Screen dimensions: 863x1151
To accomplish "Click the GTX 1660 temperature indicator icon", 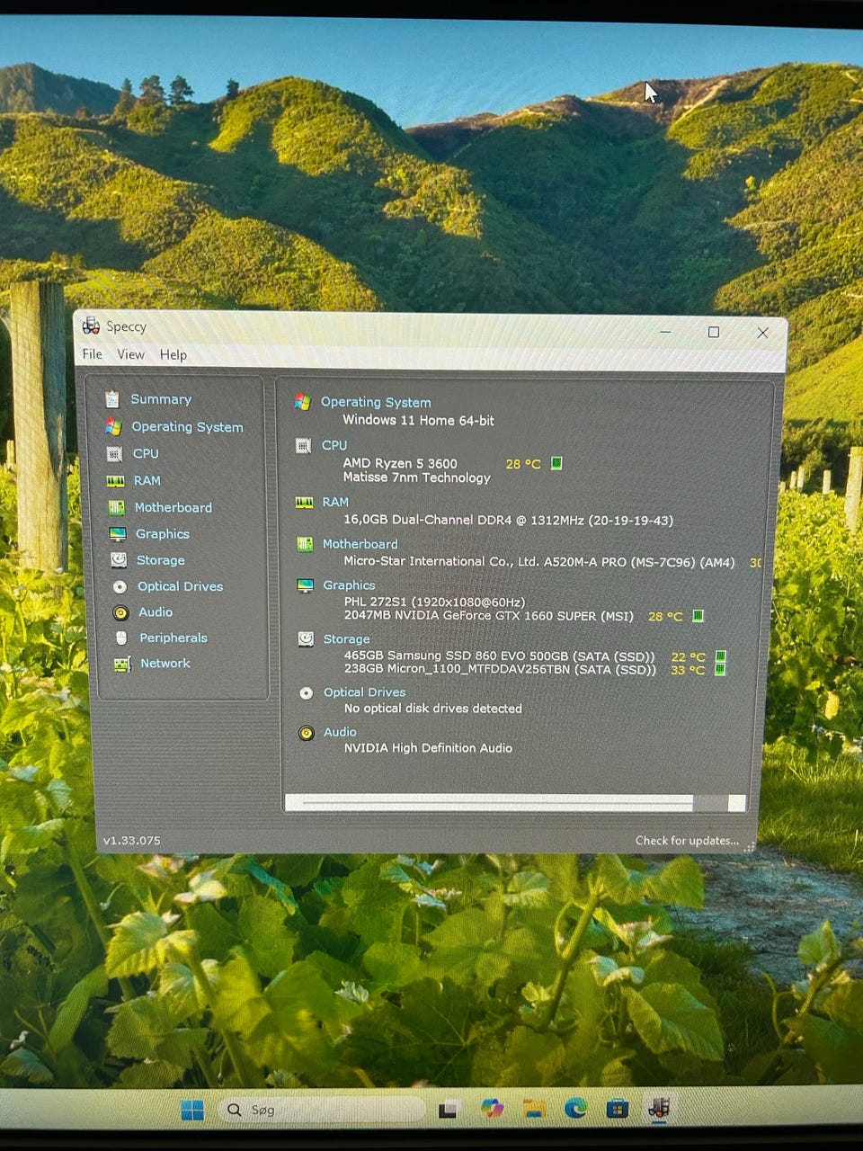I will pos(698,616).
